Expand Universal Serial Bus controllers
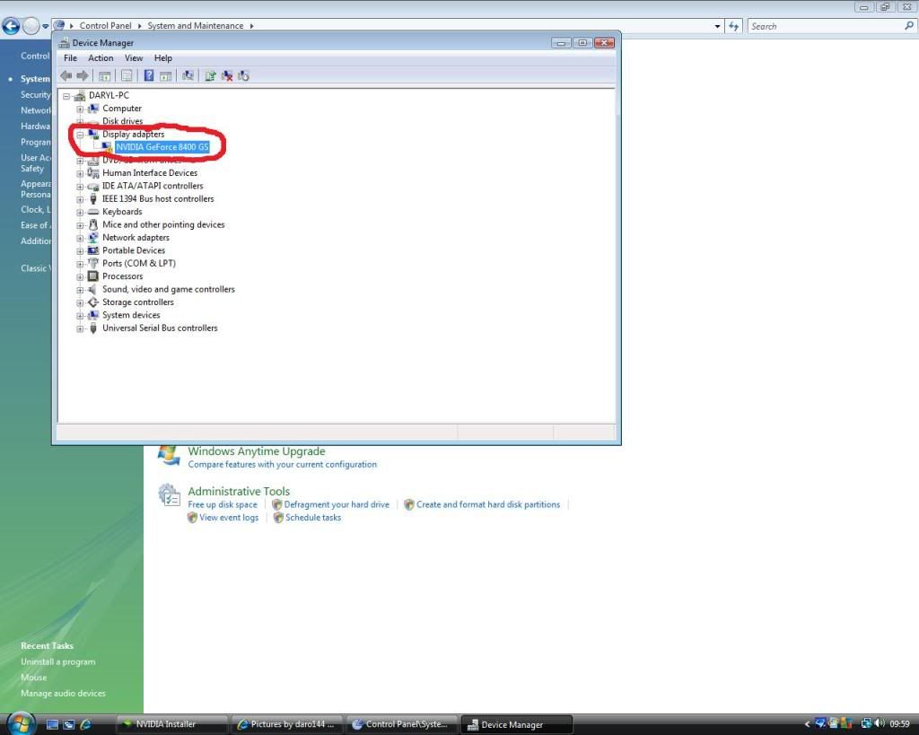 (80, 328)
